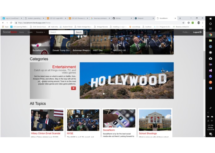The height and width of the screenshot is (153, 215).
Task: Click Home in the SocialNorm navbar
Action: (x=21, y=32)
